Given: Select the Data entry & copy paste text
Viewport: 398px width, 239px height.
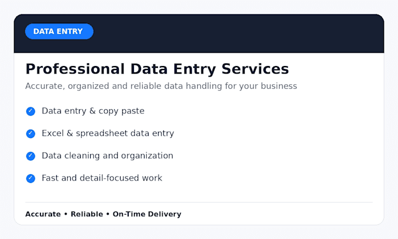Looking at the screenshot, I should pos(93,111).
